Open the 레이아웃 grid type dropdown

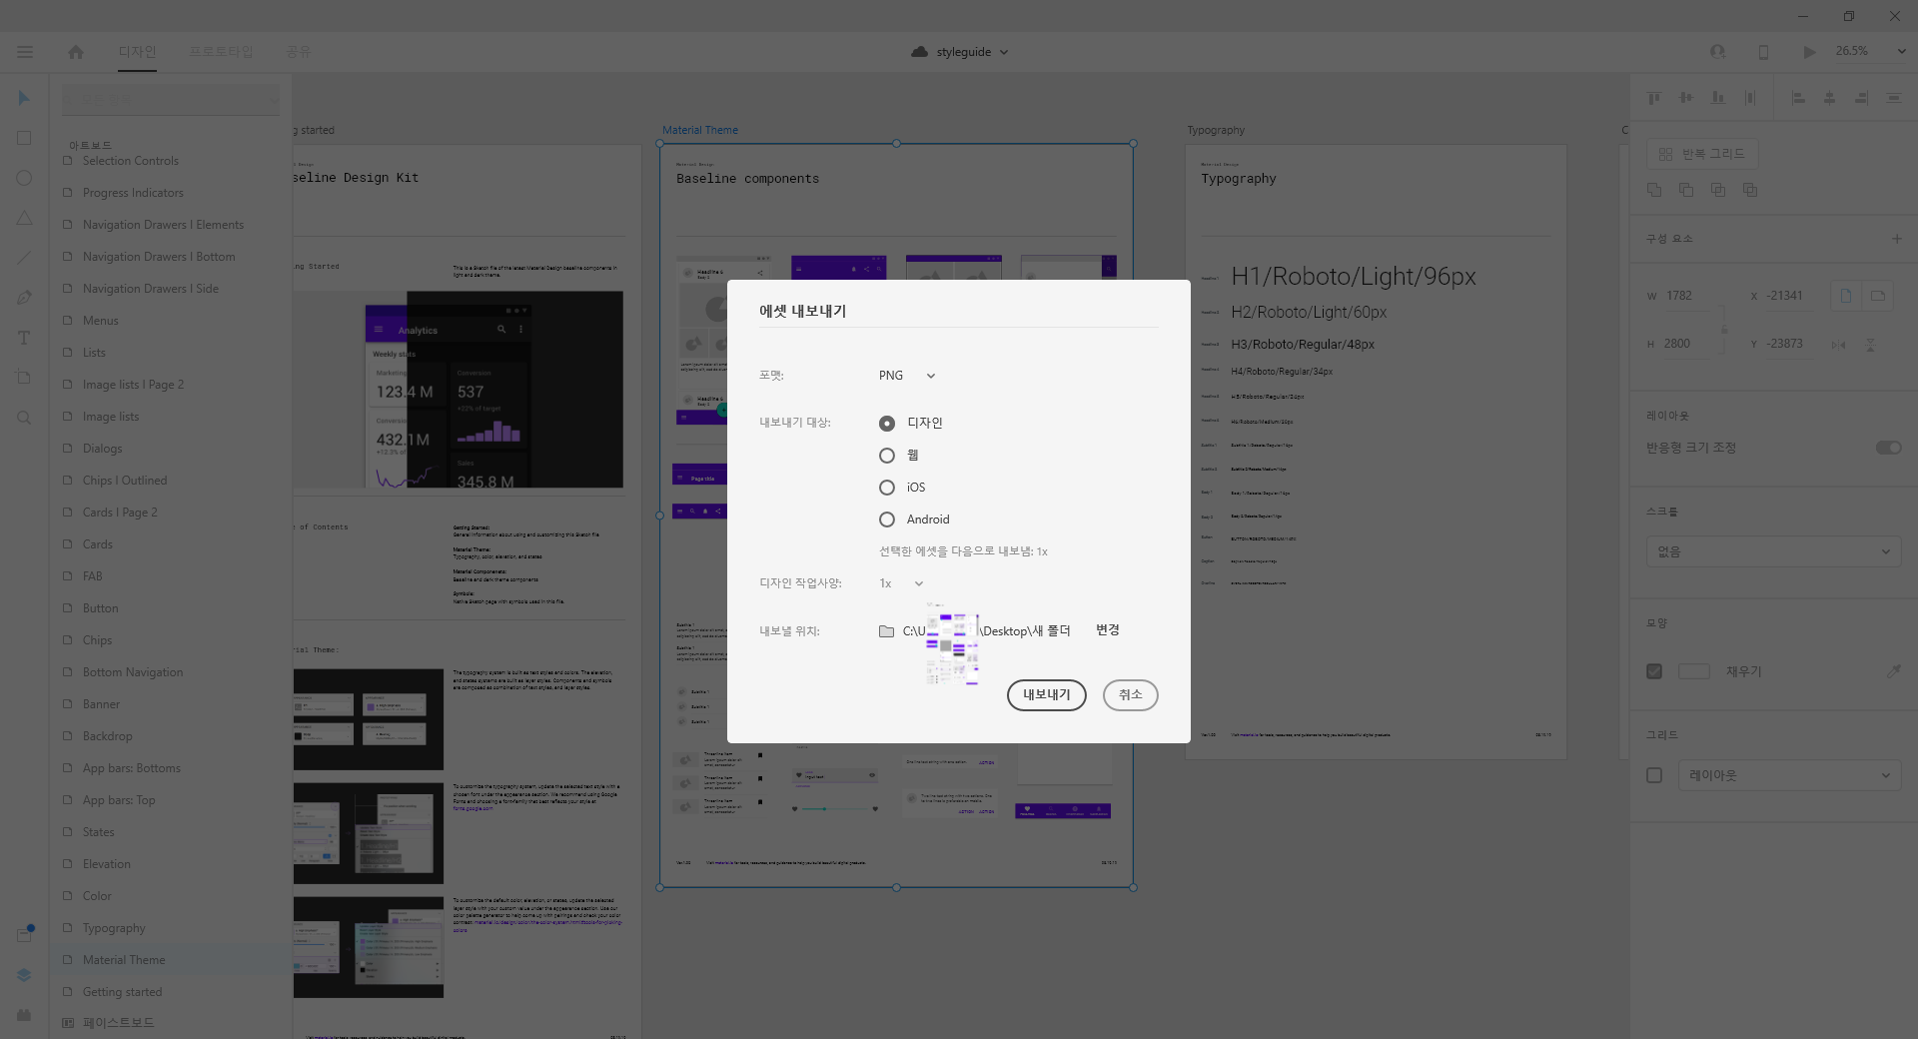(x=1789, y=775)
